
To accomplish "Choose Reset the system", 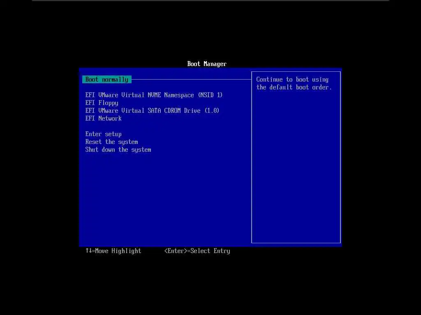I will click(112, 142).
